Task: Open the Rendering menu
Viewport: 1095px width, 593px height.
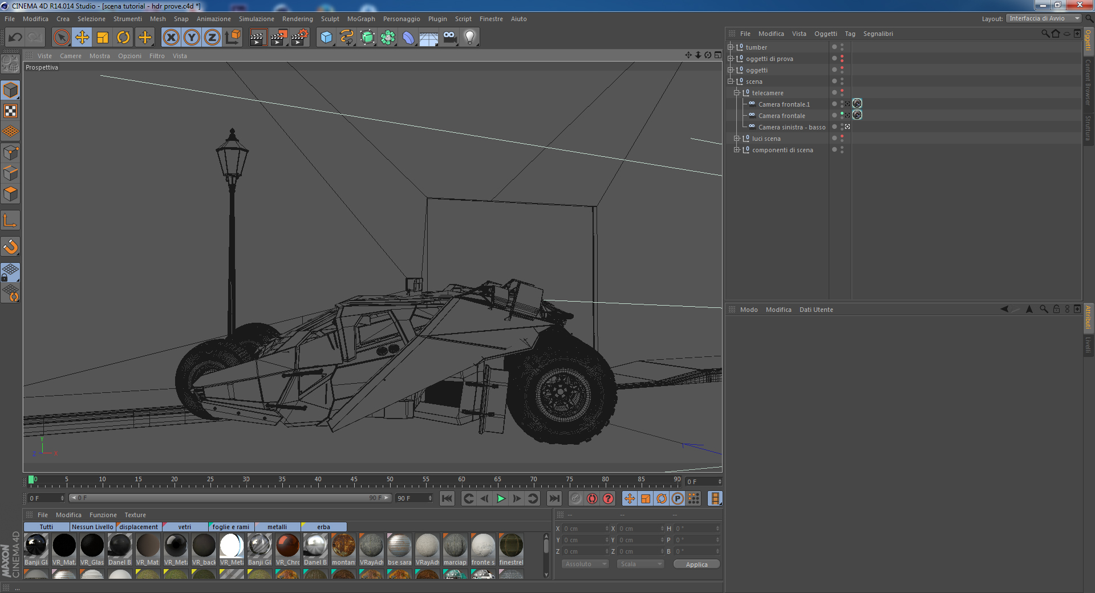Action: (297, 19)
